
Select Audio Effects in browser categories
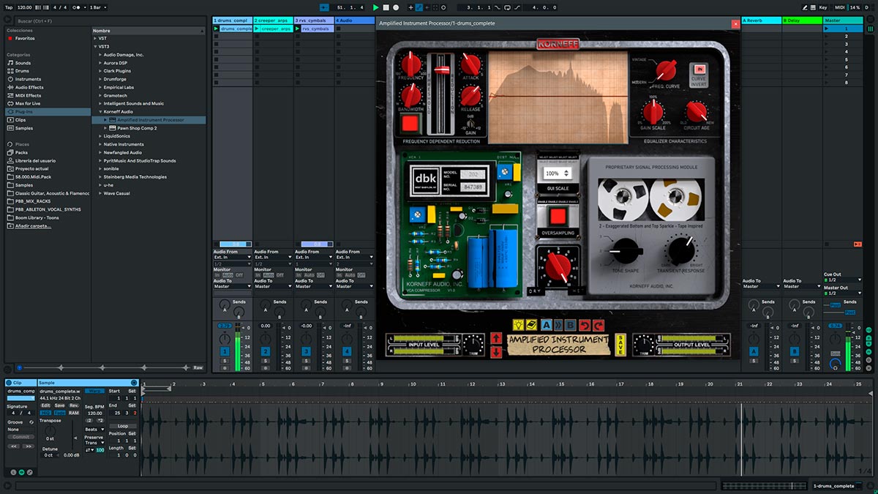(x=29, y=87)
